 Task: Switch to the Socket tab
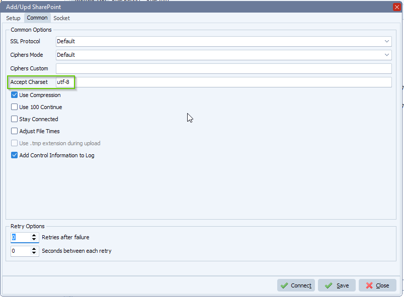[61, 18]
